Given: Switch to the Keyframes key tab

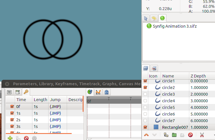Looking at the screenshot, I should 26,92.
